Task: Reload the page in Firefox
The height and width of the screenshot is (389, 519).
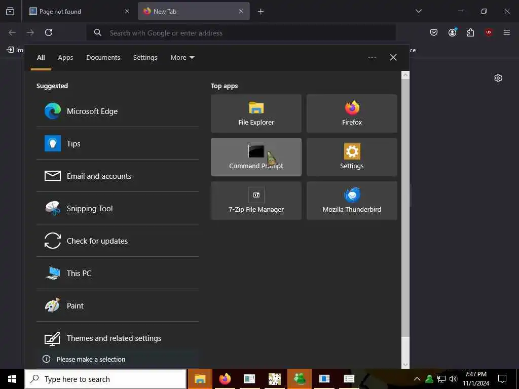Action: pyautogui.click(x=49, y=32)
